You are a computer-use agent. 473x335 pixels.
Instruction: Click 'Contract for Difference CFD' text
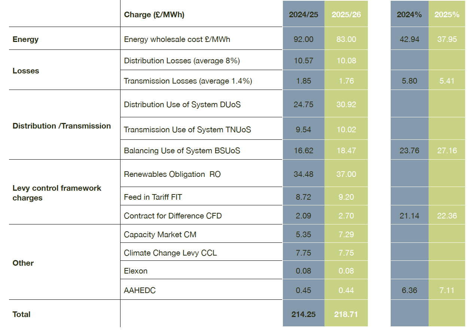coord(173,216)
